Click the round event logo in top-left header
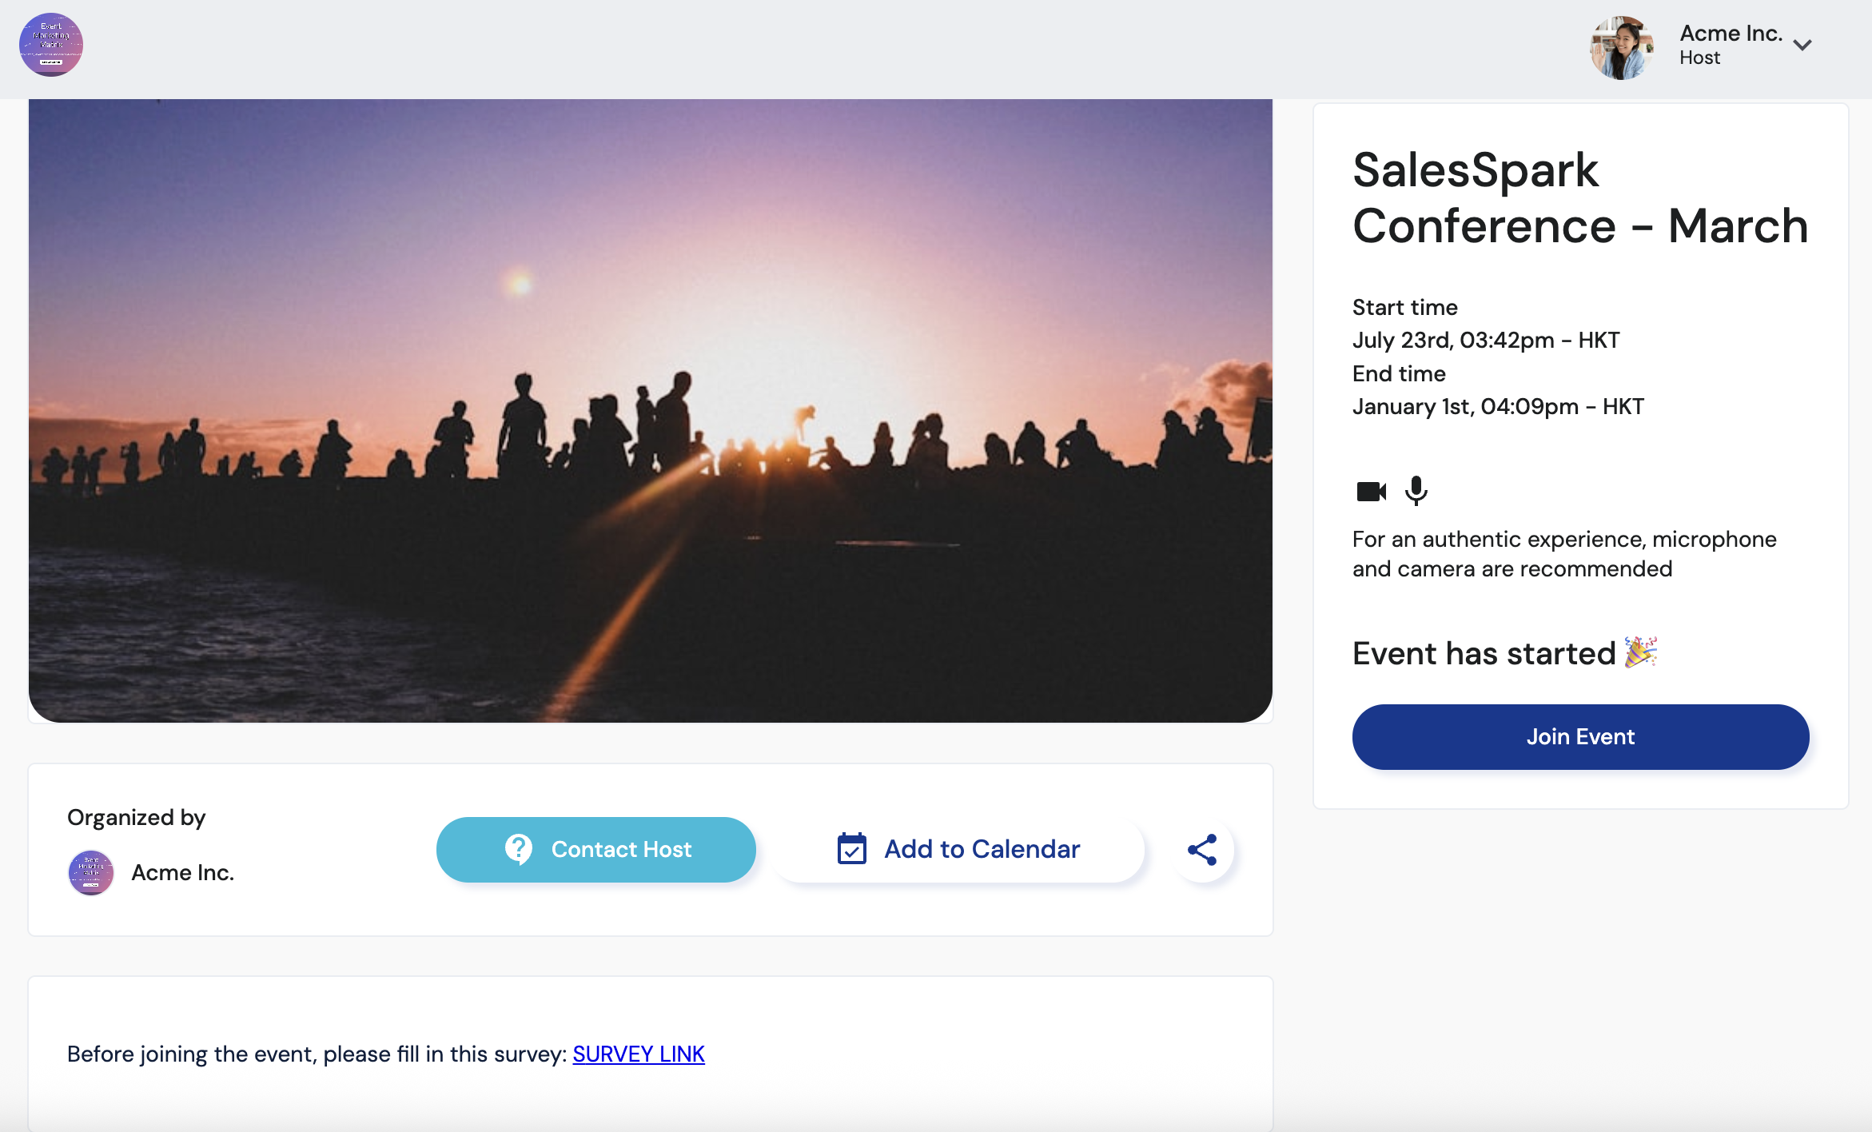Image resolution: width=1872 pixels, height=1132 pixels. point(51,45)
